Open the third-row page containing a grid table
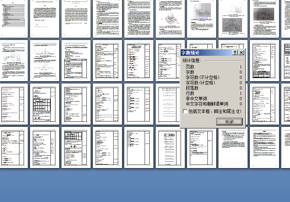The image size is (290, 202). (44, 104)
